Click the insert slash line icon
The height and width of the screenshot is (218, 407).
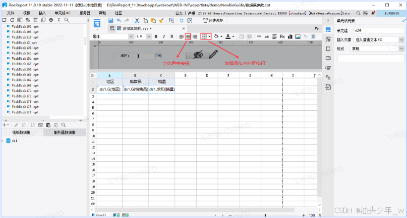[306, 37]
